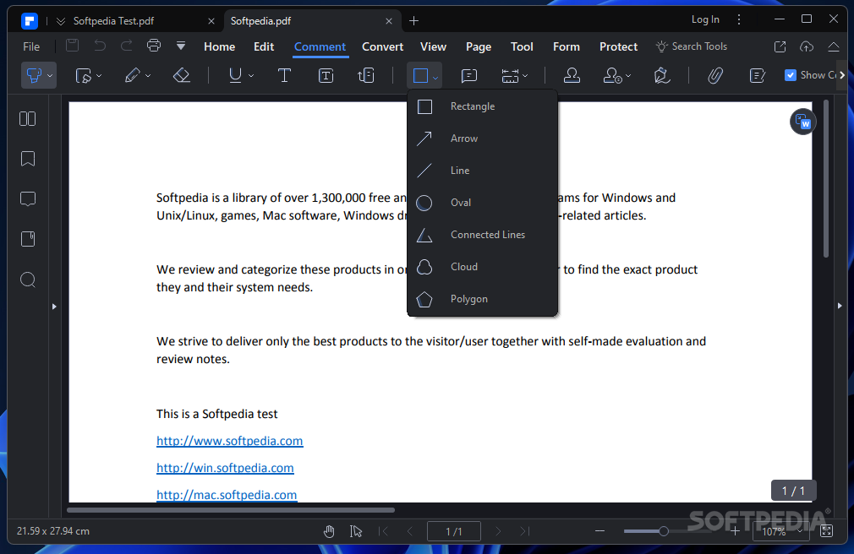This screenshot has height=554, width=854.
Task: Select the hand pan tool
Action: click(329, 531)
